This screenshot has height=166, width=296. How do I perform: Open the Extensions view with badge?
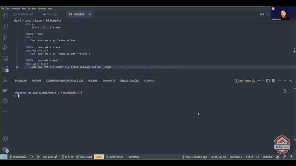(5, 69)
